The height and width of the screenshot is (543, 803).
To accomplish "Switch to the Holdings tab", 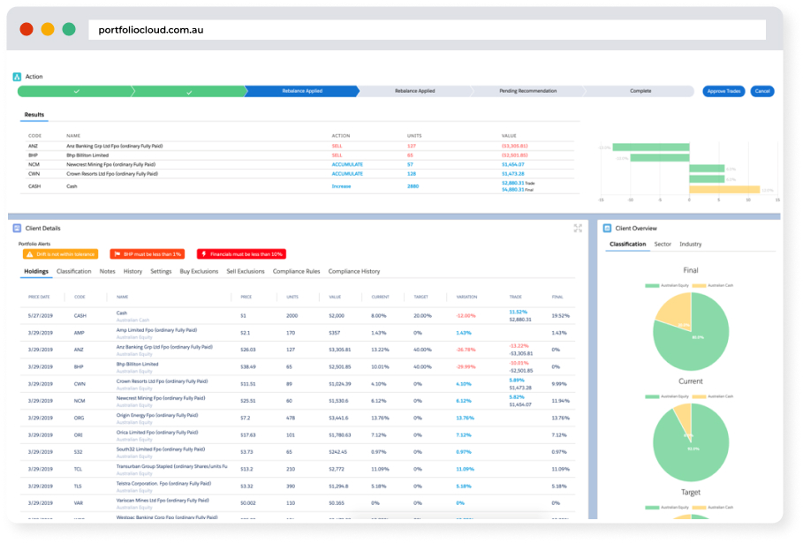I will coord(36,271).
